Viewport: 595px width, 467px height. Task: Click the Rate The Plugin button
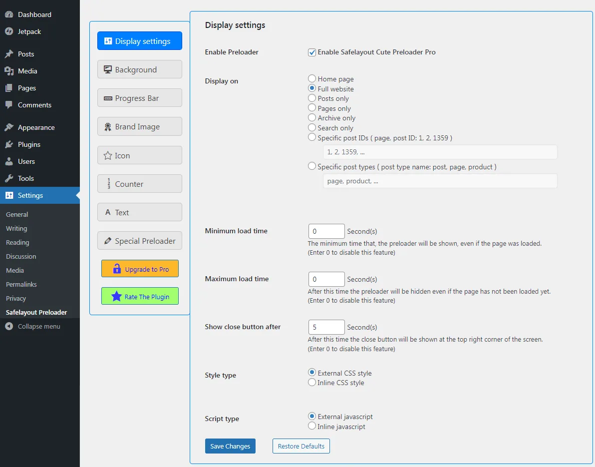coord(140,296)
